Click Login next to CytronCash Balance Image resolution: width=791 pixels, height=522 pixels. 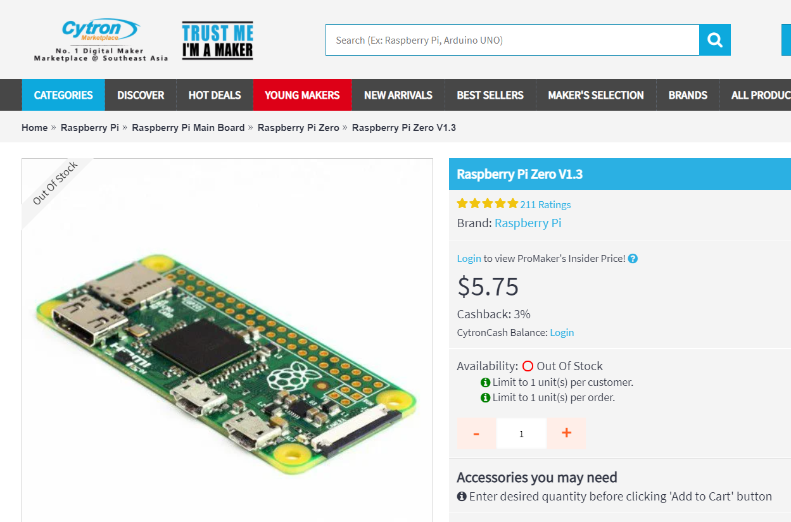click(x=562, y=333)
